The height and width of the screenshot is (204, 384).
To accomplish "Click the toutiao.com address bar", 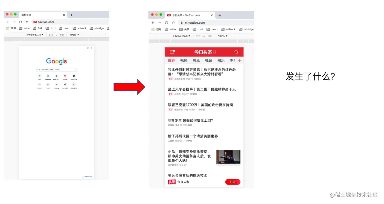I will click(70, 22).
